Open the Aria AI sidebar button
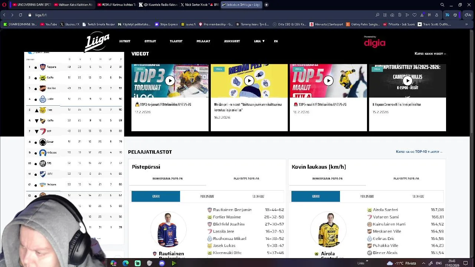 (468, 15)
